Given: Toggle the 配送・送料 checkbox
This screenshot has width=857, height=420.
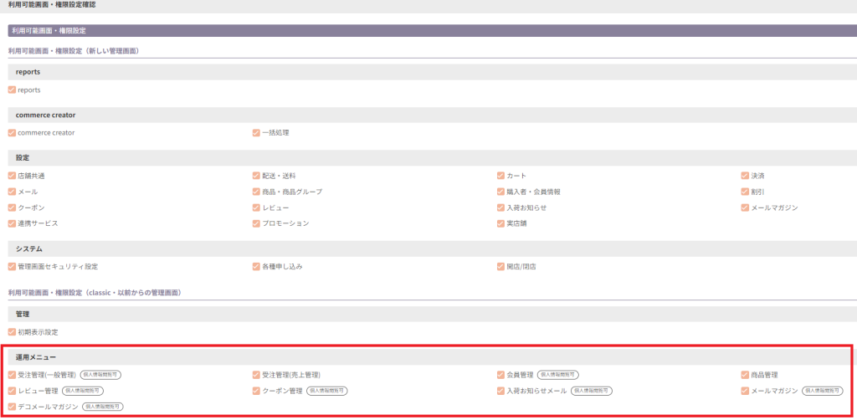Looking at the screenshot, I should tap(256, 176).
